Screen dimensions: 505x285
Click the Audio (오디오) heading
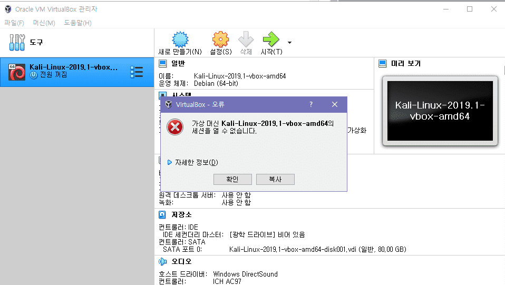pyautogui.click(x=181, y=261)
